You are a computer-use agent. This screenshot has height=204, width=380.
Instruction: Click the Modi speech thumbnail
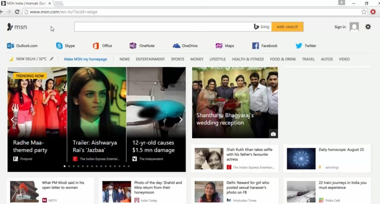pyautogui.click(x=24, y=191)
